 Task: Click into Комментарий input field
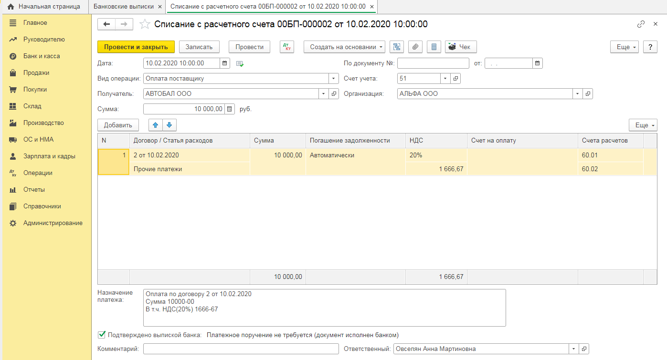click(241, 349)
